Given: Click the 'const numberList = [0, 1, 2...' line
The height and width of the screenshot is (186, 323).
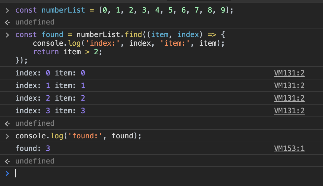Looking at the screenshot, I should pyautogui.click(x=125, y=10).
